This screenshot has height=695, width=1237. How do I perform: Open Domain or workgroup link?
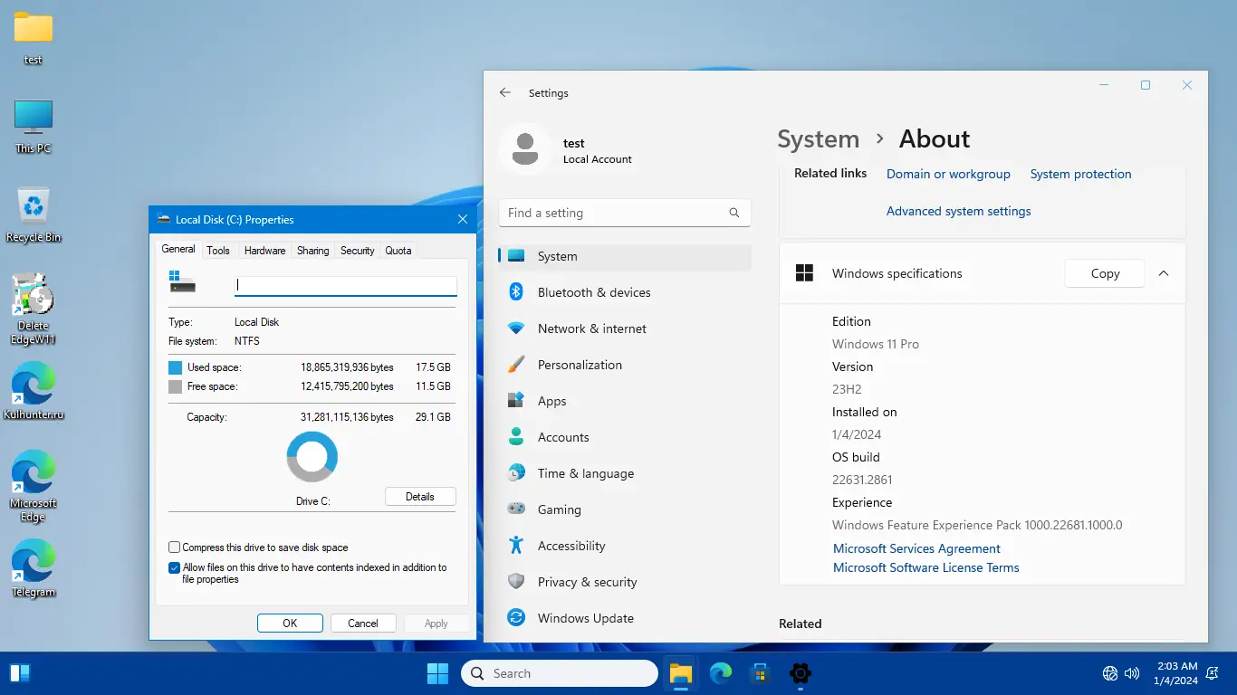[x=948, y=174]
